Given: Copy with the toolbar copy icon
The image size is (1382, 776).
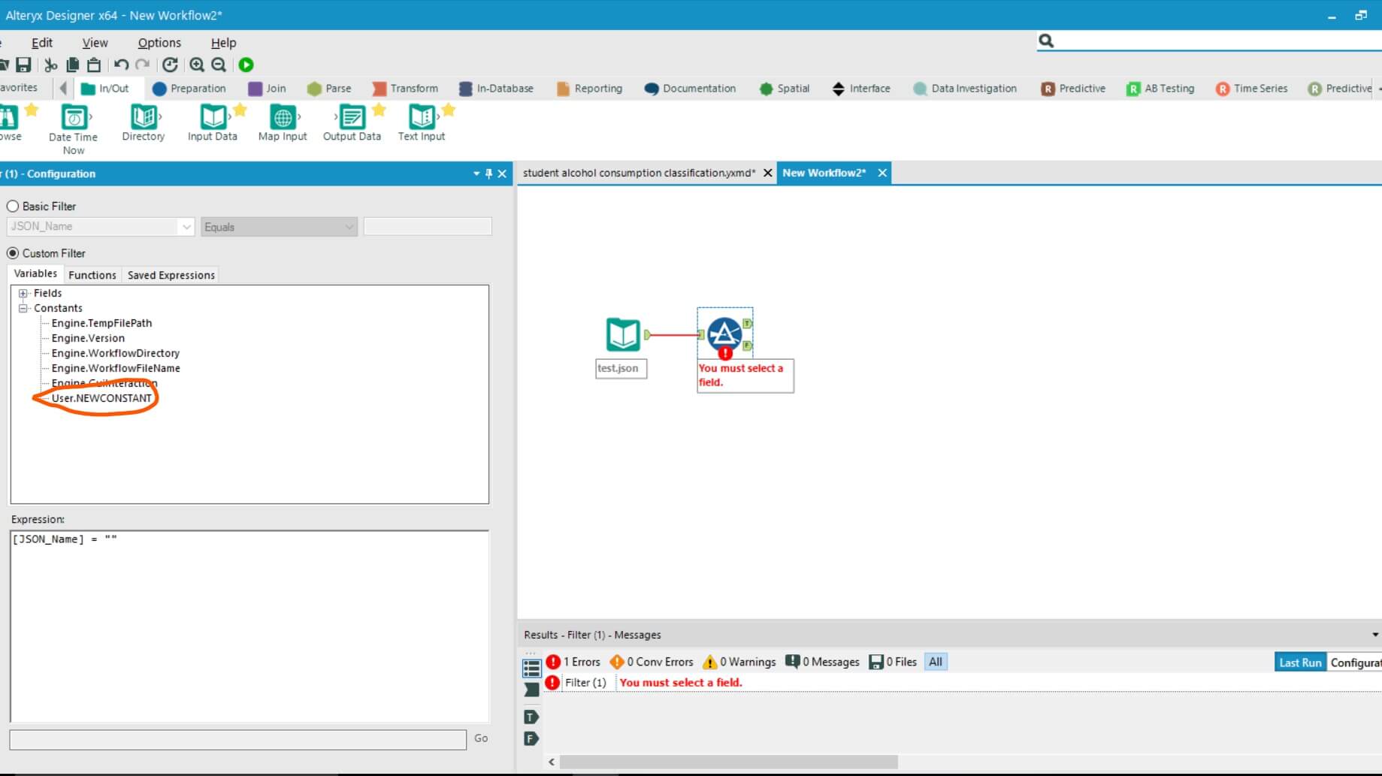Looking at the screenshot, I should click(73, 65).
